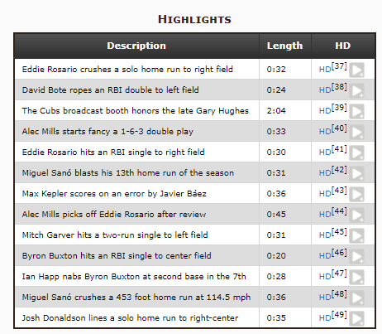Open HD link for Josh Donaldson home run
Image resolution: width=382 pixels, height=334 pixels.
coord(325,318)
